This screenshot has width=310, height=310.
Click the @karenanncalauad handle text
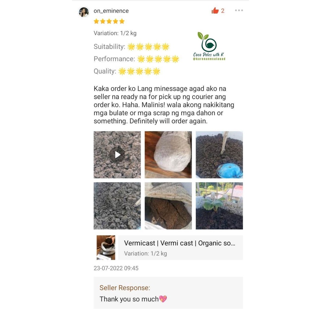click(209, 59)
